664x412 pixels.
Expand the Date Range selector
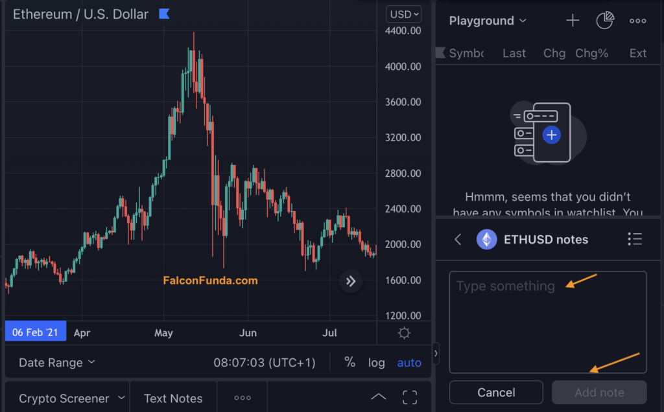[56, 362]
